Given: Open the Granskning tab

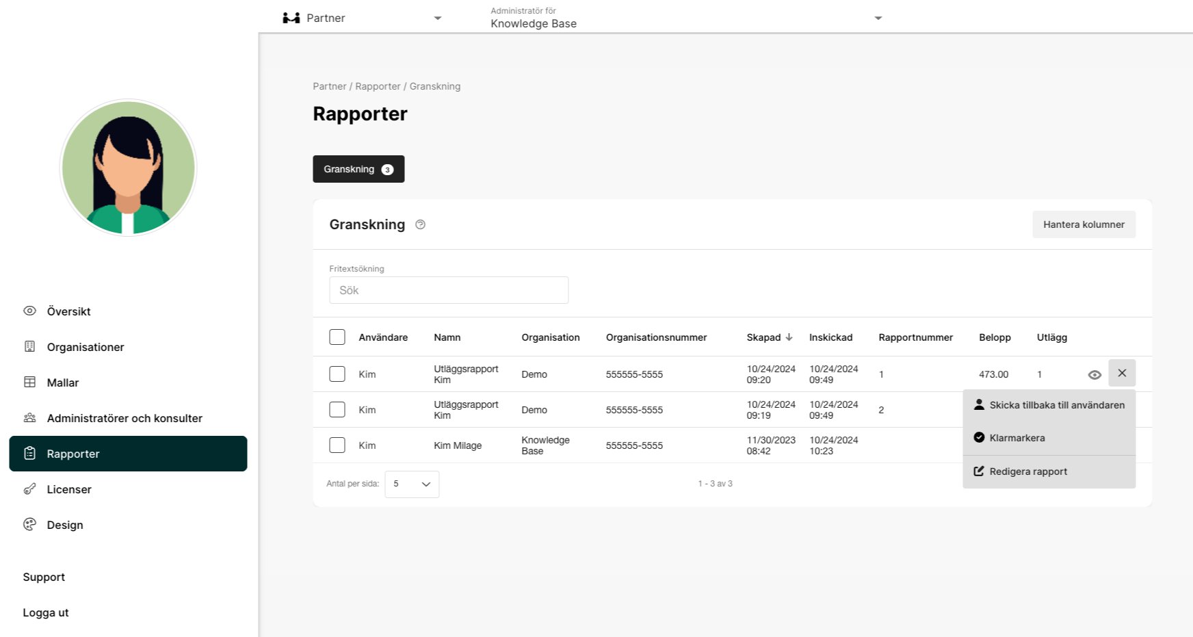Looking at the screenshot, I should point(358,169).
